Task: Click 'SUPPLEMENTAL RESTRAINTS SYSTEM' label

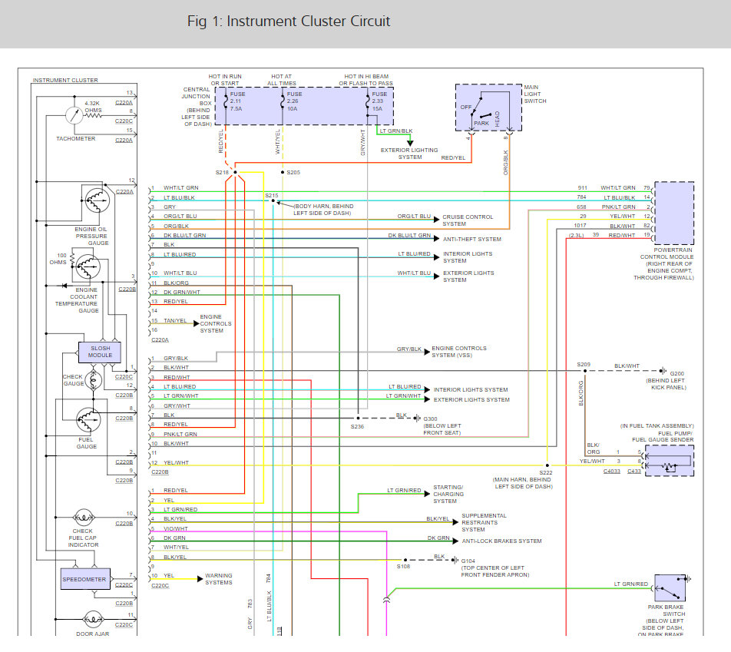Action: [x=484, y=522]
